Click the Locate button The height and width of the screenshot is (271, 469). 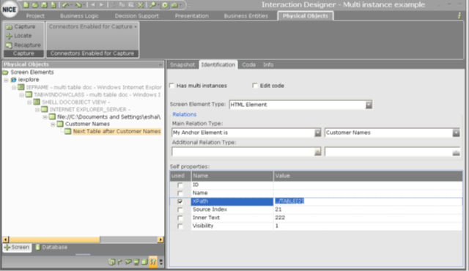pyautogui.click(x=19, y=36)
